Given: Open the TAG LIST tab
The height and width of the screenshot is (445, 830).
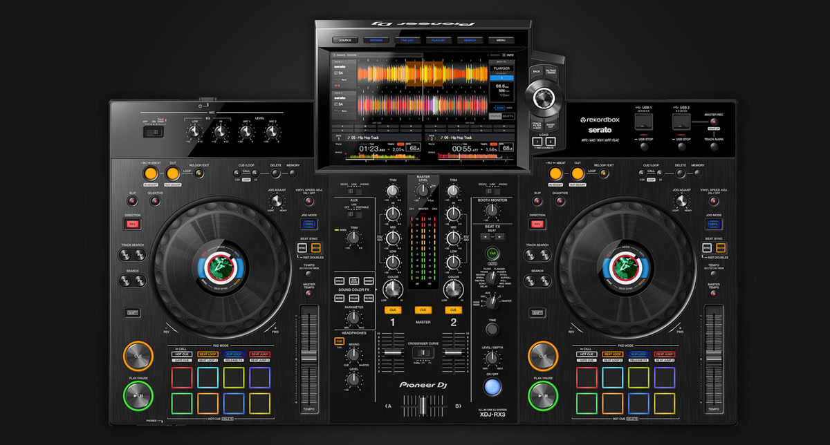Looking at the screenshot, I should (x=407, y=40).
